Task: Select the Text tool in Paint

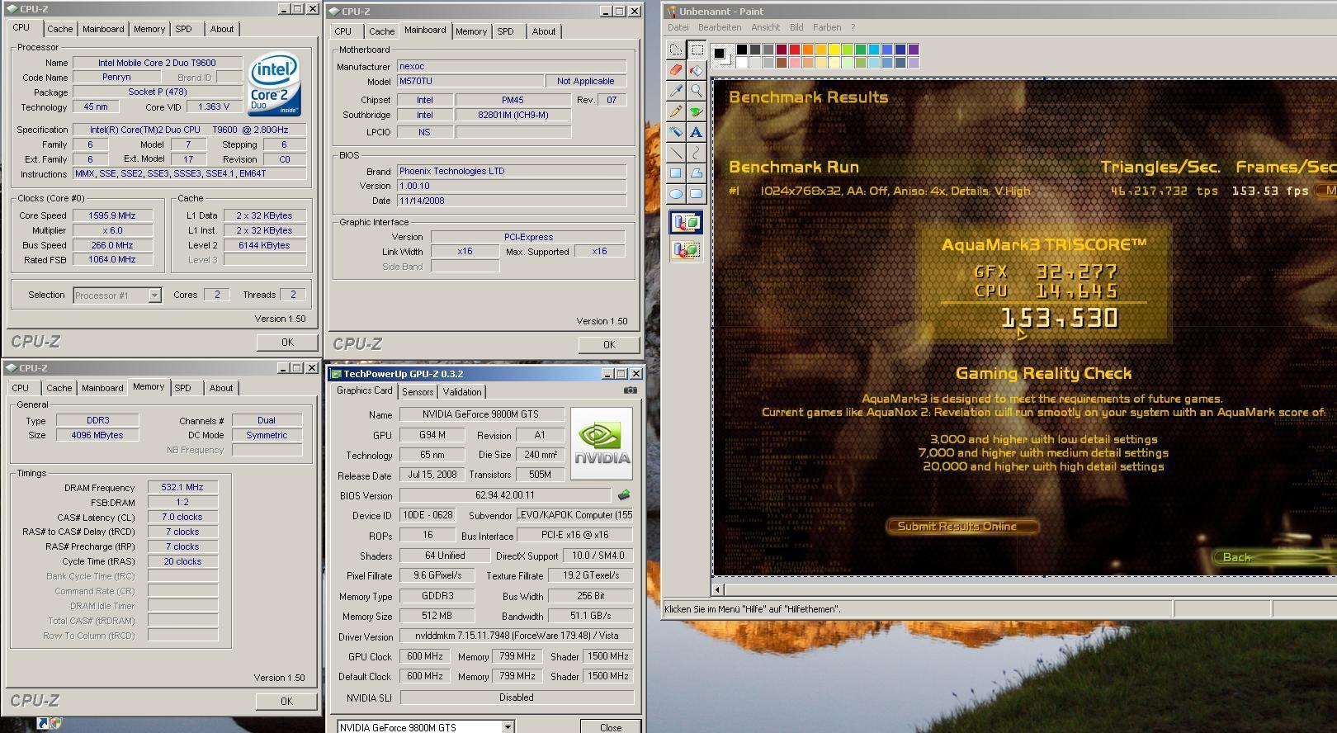Action: coord(697,132)
